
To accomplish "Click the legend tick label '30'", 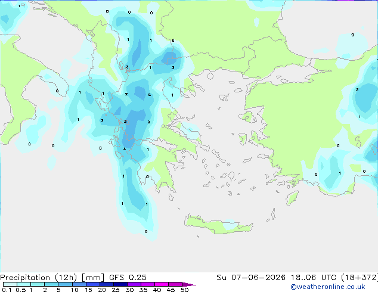I will [129, 290].
